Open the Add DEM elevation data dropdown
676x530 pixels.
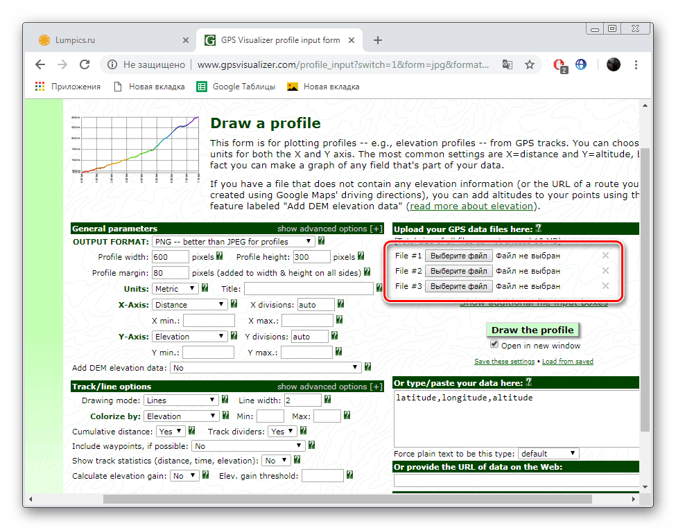266,368
